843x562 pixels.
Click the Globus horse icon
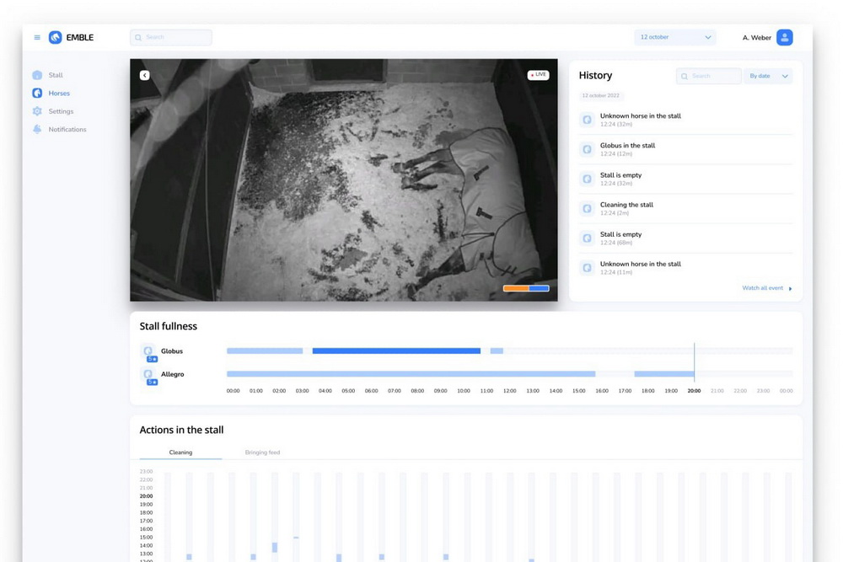(x=148, y=351)
